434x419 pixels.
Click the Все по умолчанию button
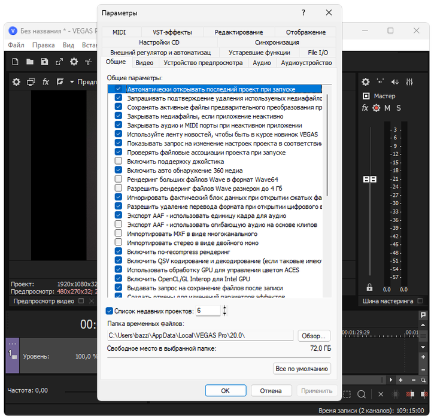point(302,368)
